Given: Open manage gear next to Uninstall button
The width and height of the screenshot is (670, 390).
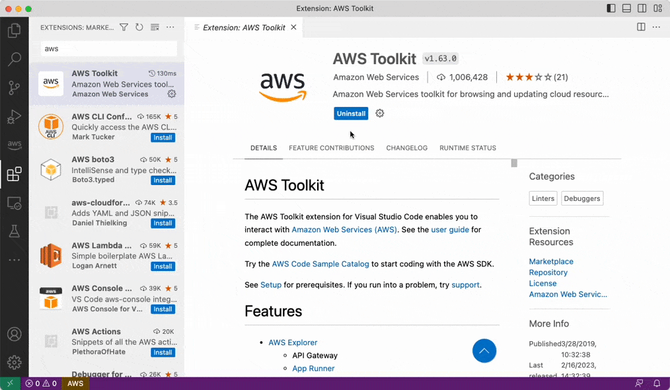Looking at the screenshot, I should pos(380,113).
